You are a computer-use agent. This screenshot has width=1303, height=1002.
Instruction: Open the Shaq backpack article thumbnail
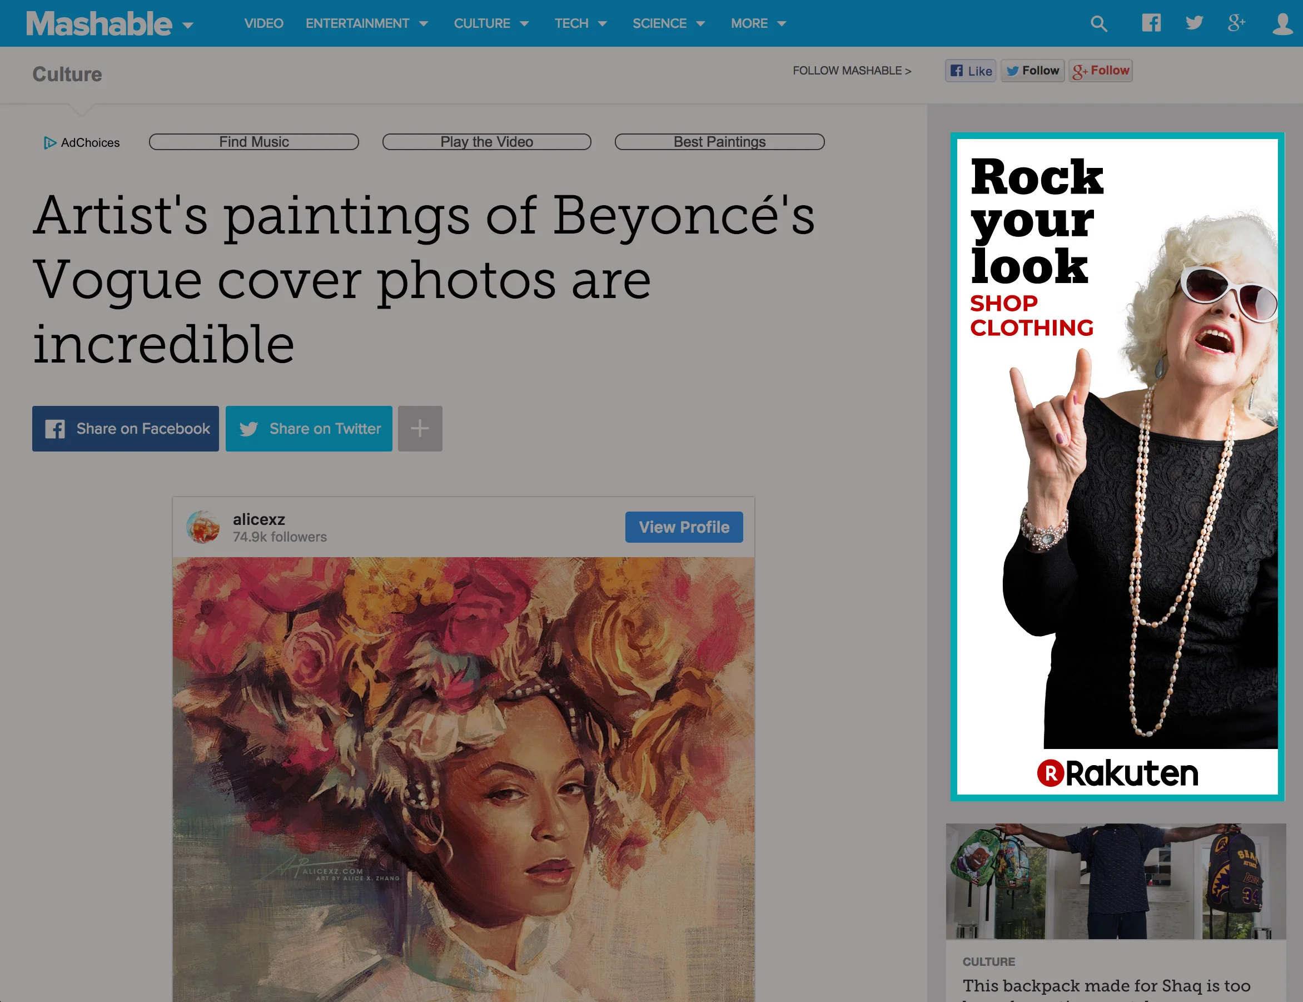coord(1115,880)
